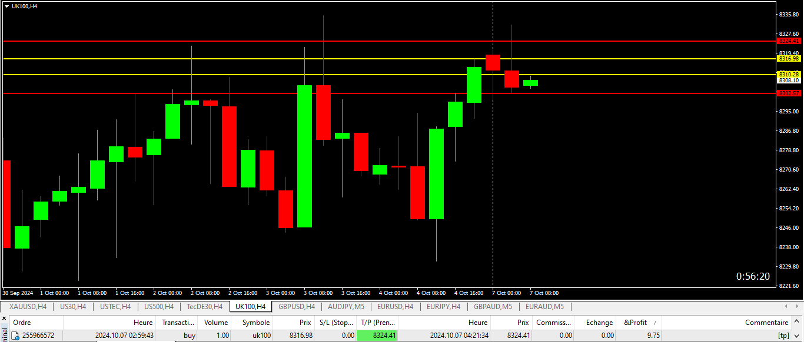Click close time 2024.10.07 04:21:34
804x342 pixels.
(x=459, y=336)
